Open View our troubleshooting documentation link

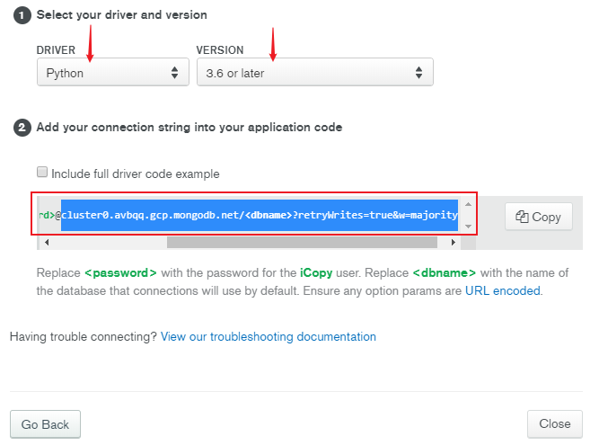(x=269, y=337)
